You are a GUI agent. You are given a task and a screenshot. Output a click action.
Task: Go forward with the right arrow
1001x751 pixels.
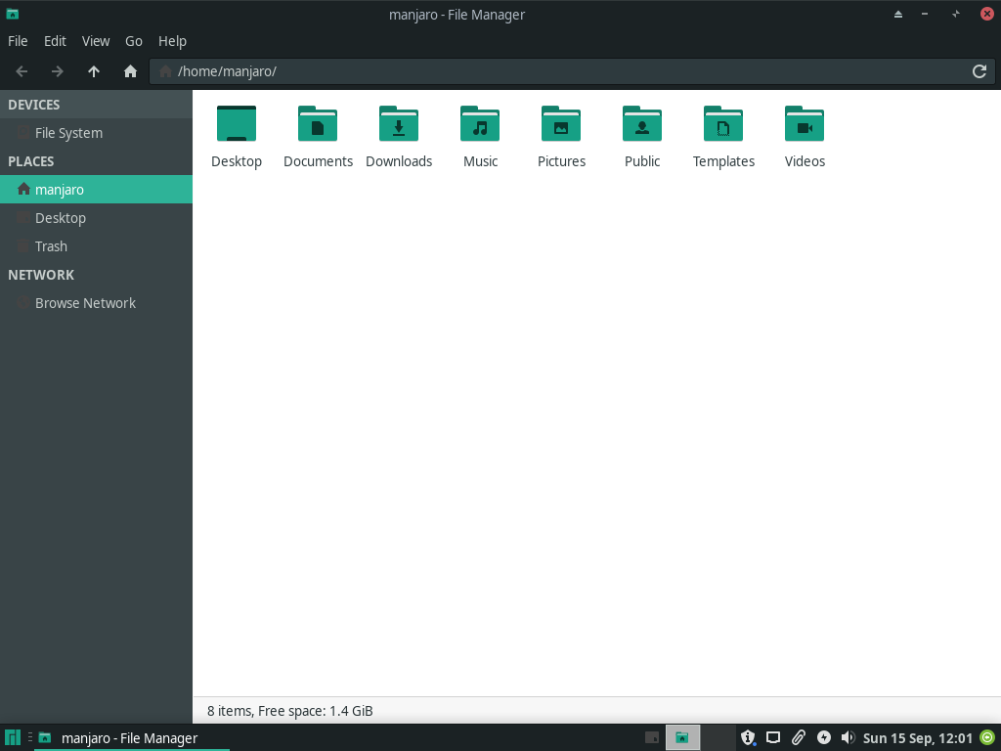58,71
